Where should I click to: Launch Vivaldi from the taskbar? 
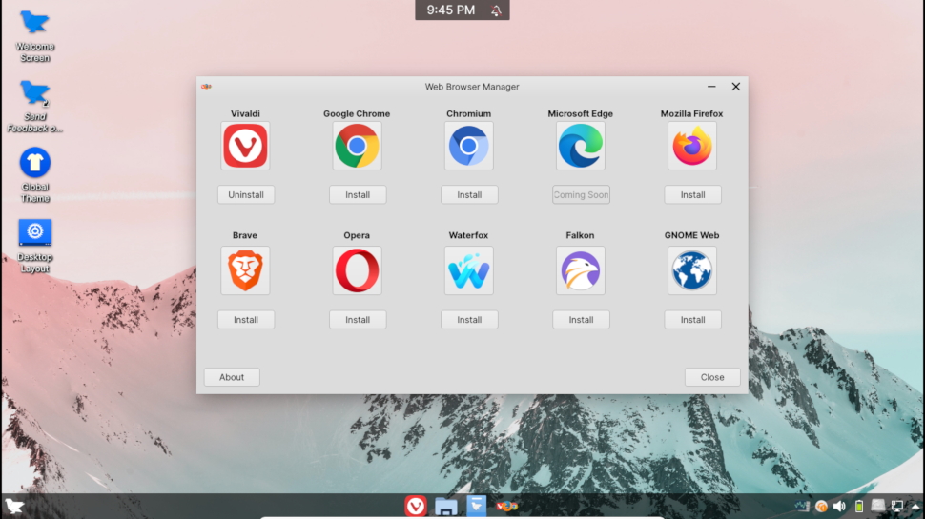click(416, 506)
